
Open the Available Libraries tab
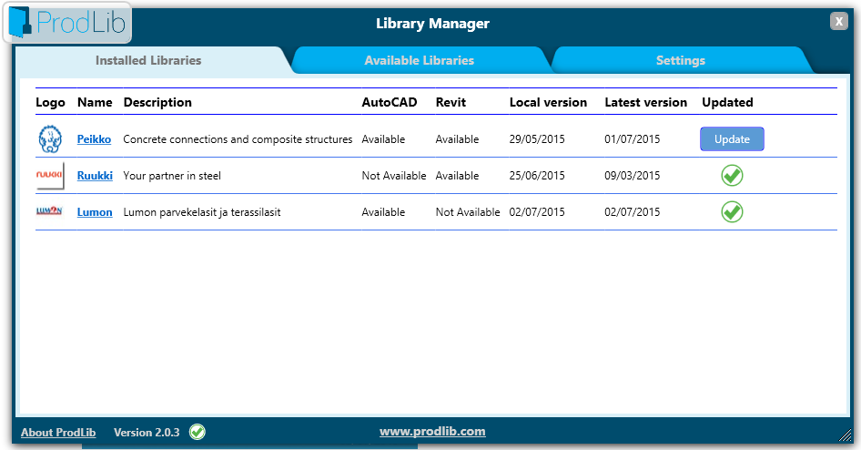[419, 60]
